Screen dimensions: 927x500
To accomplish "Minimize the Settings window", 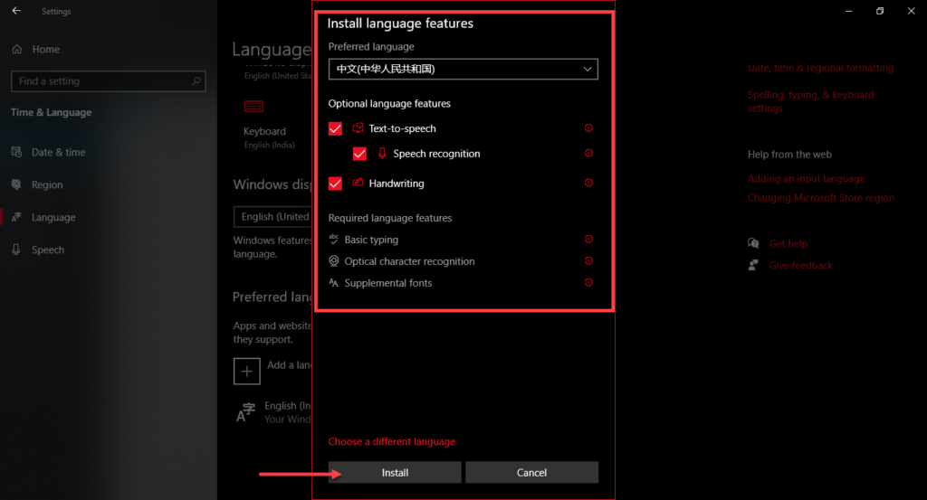I will coord(849,11).
